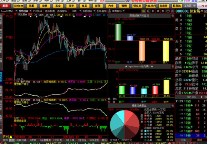This screenshot has height=144, width=207.
Task: Select the highlighted trade row at :53
Action: point(191,136)
